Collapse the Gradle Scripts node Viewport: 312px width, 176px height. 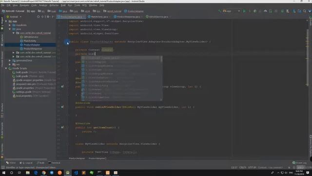6,68
